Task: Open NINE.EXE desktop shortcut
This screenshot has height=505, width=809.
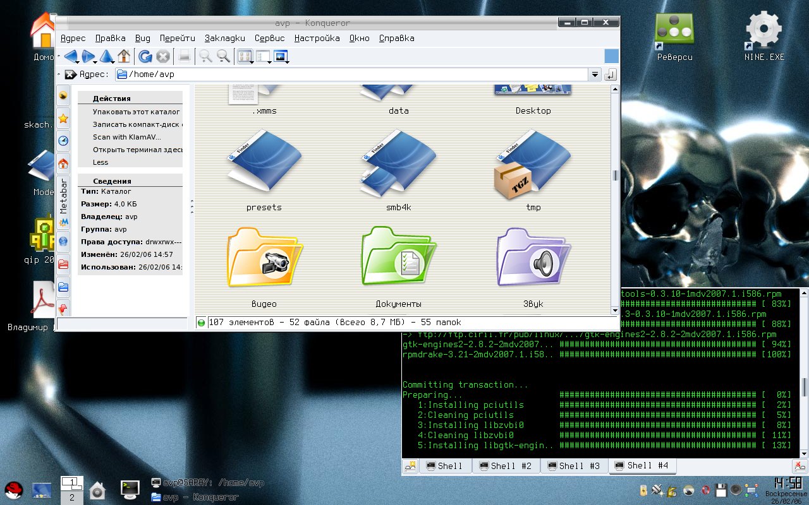Action: tap(764, 37)
